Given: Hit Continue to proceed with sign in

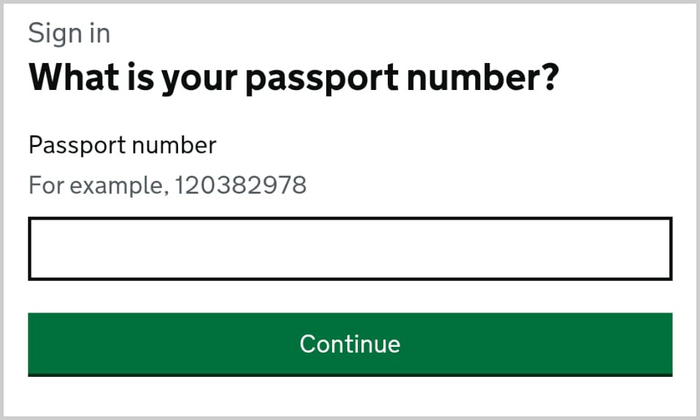Looking at the screenshot, I should click(350, 344).
